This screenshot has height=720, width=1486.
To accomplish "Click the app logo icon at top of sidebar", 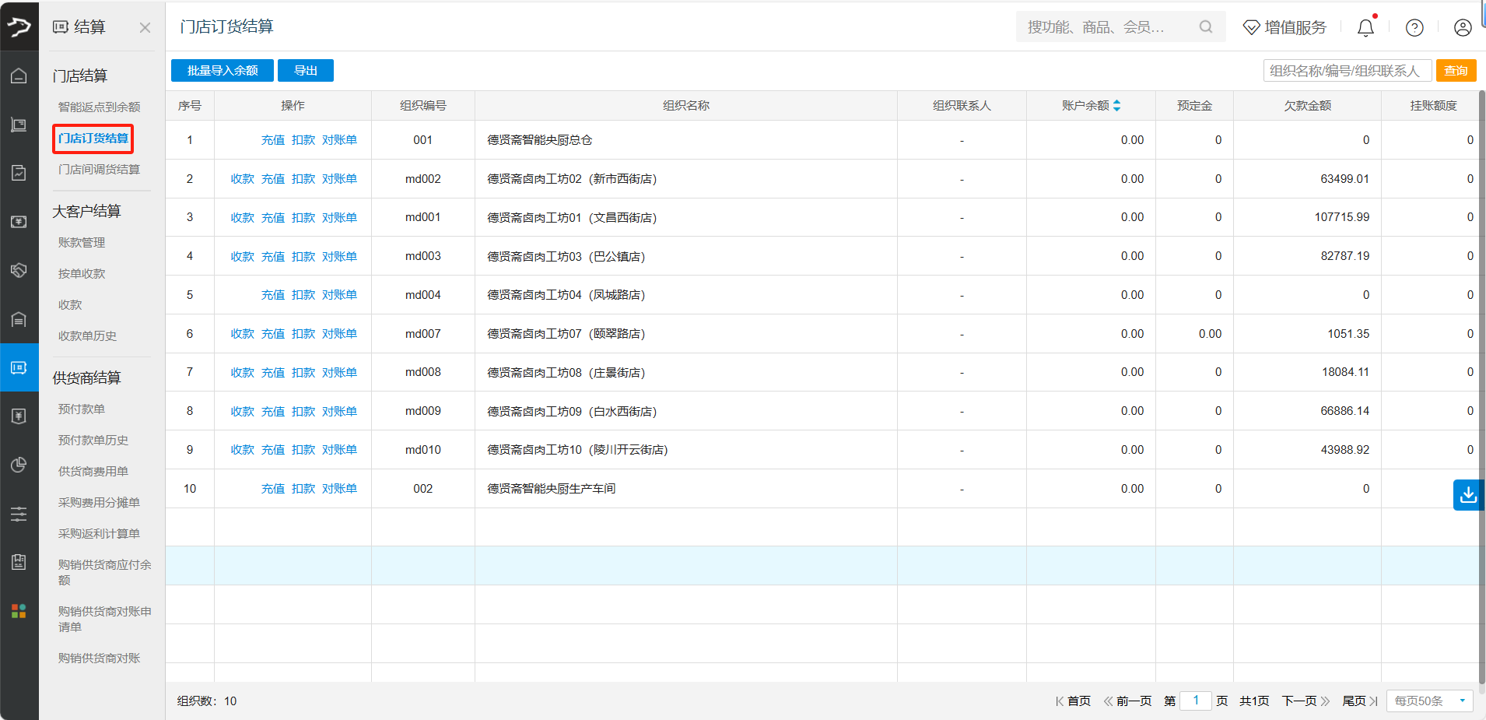I will click(x=19, y=27).
